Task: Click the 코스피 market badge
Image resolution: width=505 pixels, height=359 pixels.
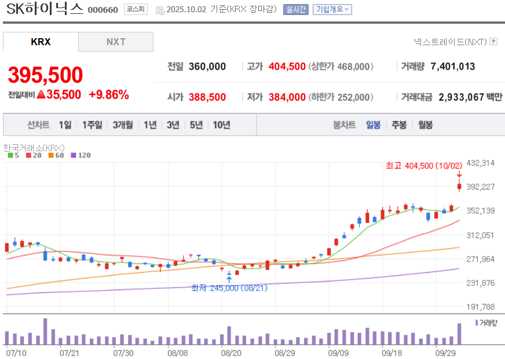Action: click(x=136, y=9)
